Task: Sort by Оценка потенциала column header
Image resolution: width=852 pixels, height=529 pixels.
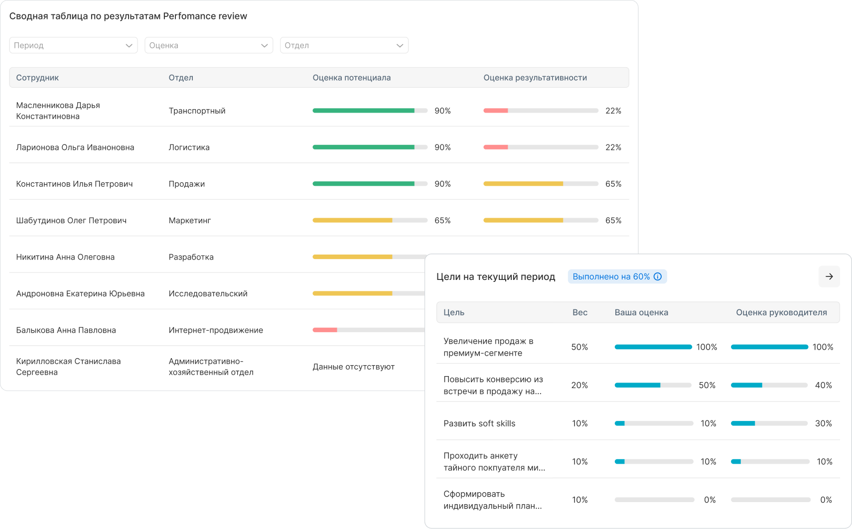Action: coord(352,78)
